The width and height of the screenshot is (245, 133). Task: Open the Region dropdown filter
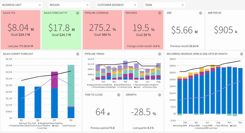pyautogui.click(x=69, y=5)
